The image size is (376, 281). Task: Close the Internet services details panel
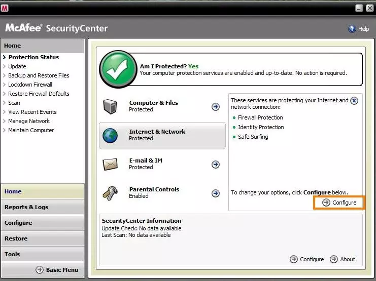(354, 101)
